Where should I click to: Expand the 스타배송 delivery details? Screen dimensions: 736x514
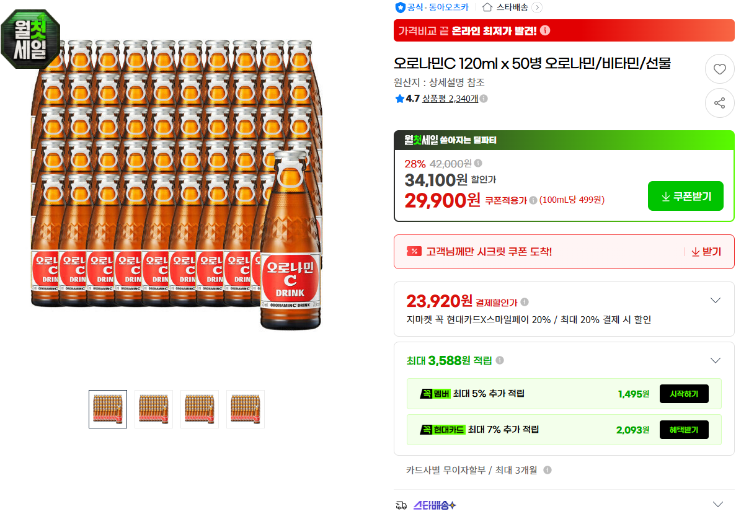(717, 504)
